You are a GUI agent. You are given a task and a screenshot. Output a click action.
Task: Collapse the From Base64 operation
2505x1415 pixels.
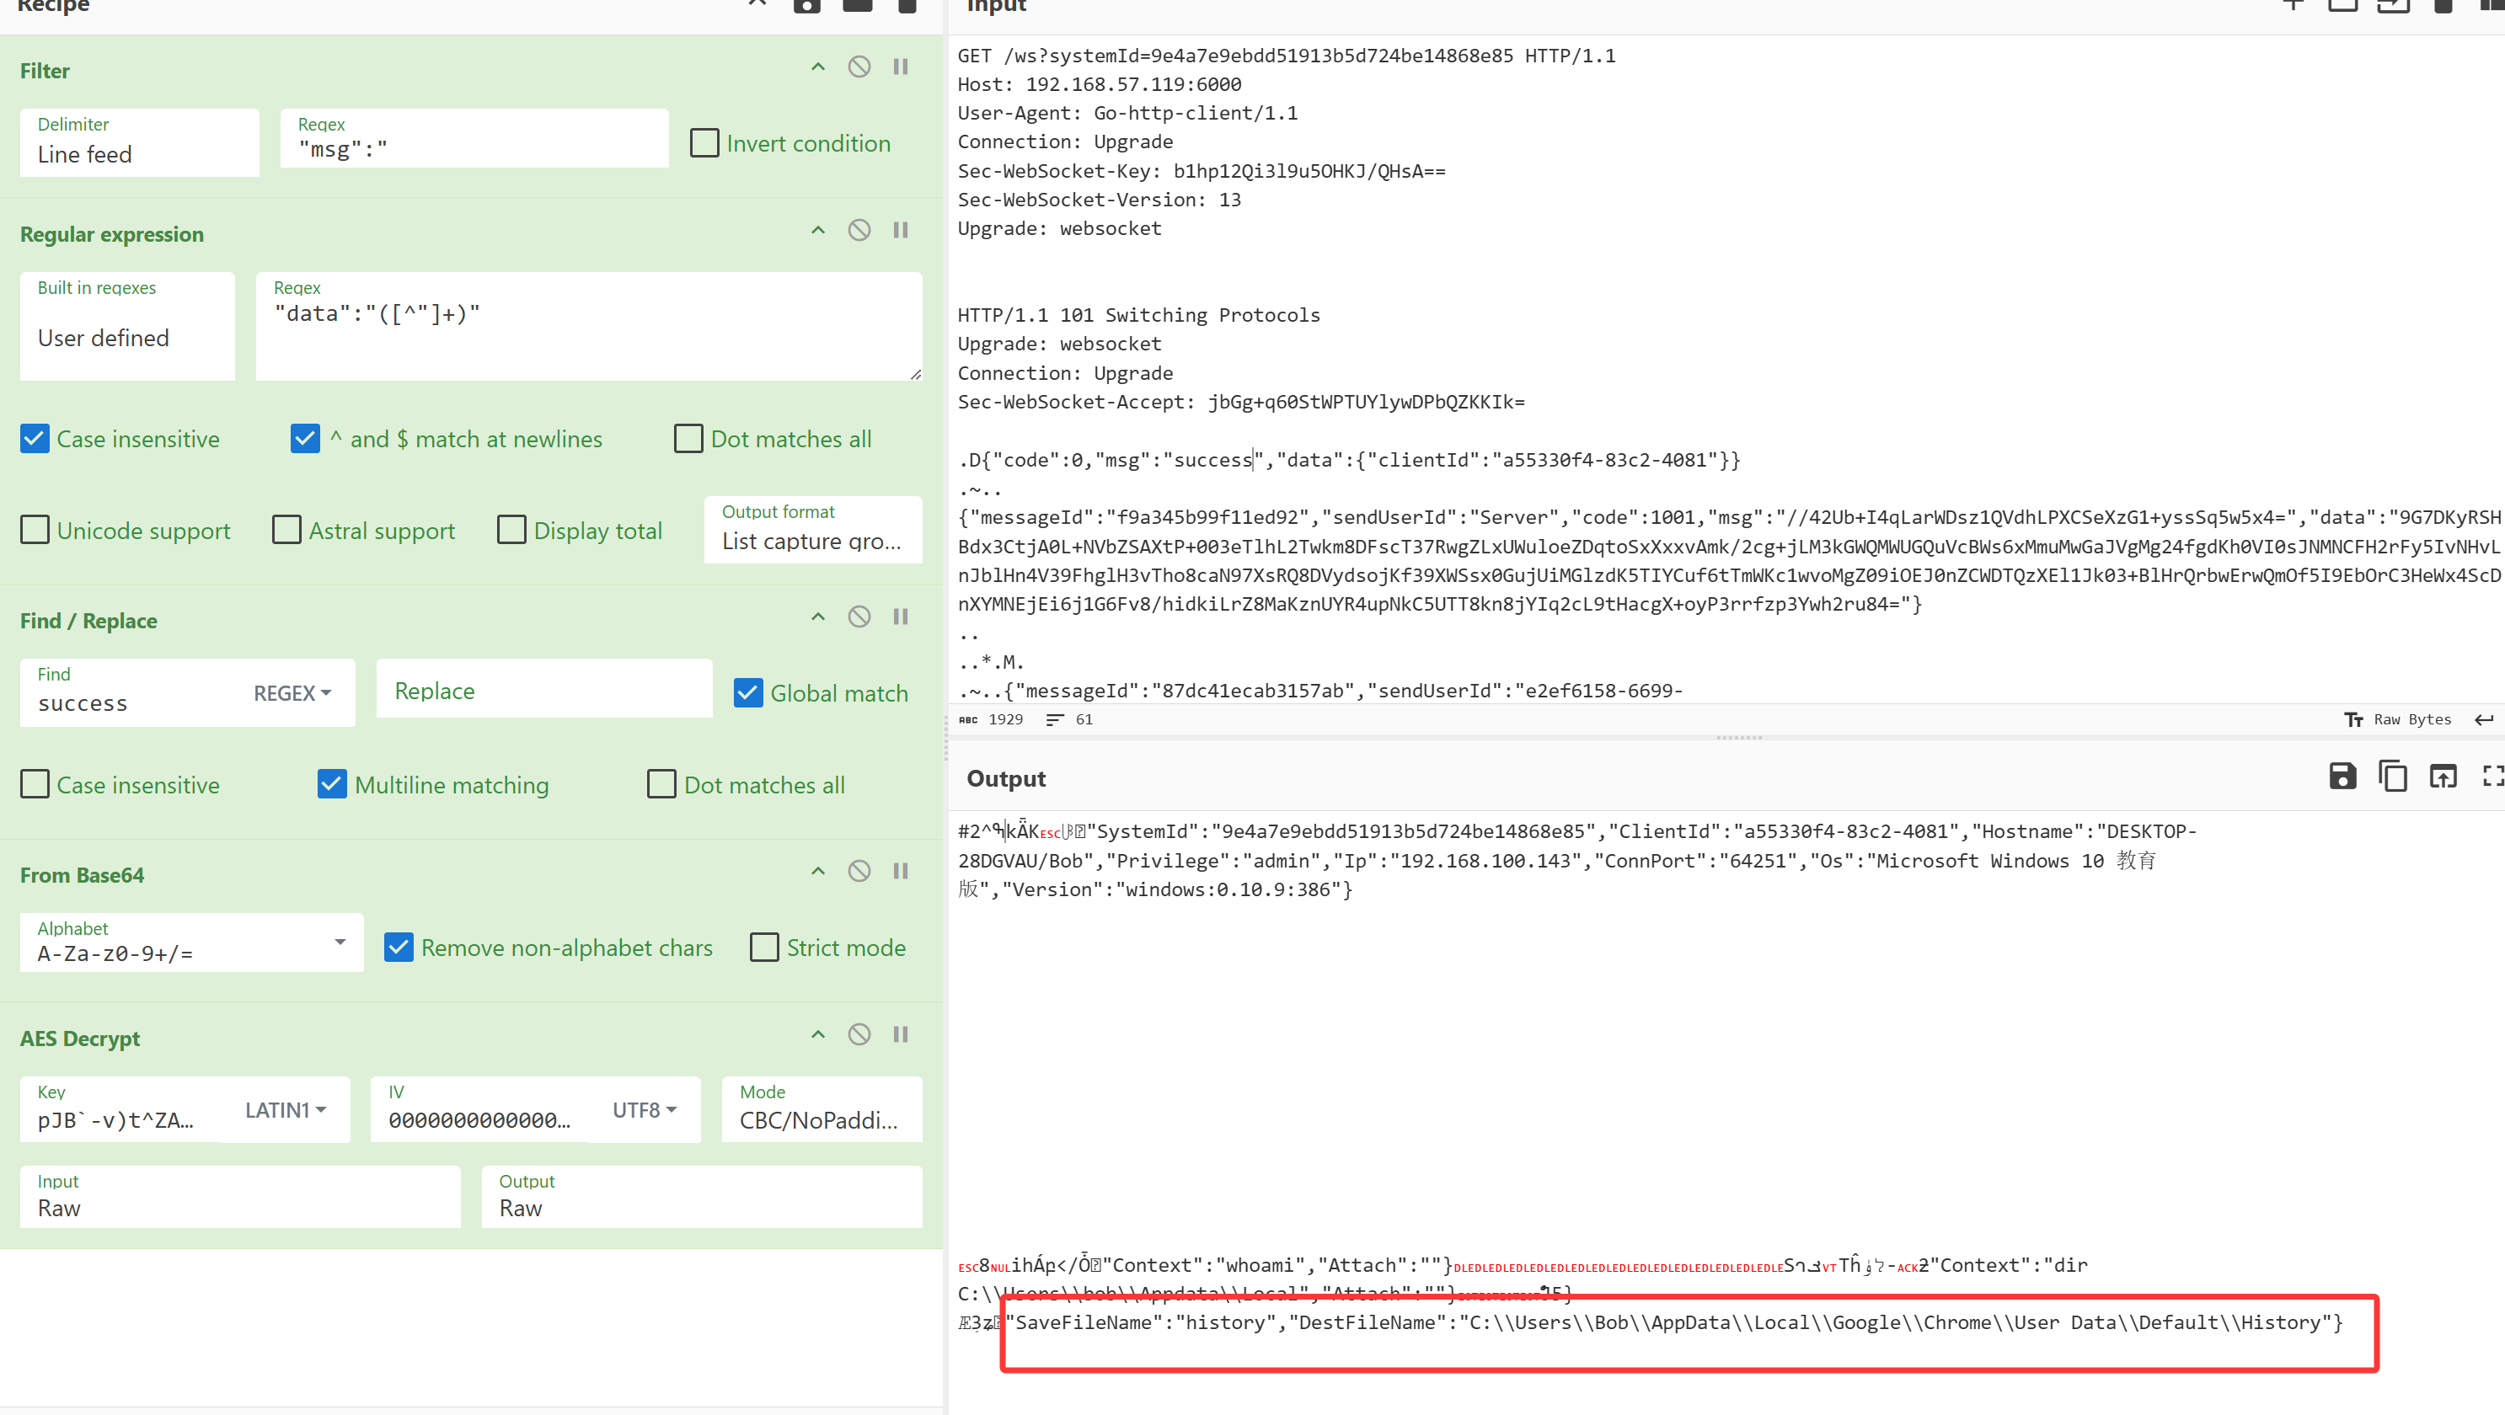pyautogui.click(x=818, y=872)
